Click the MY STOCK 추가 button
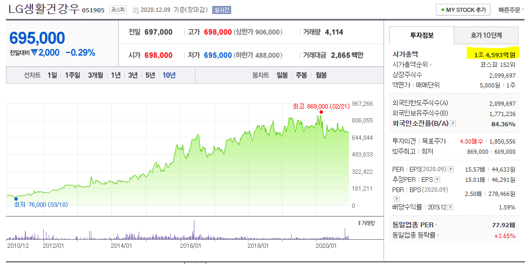Image resolution: width=525 pixels, height=264 pixels. click(x=463, y=10)
